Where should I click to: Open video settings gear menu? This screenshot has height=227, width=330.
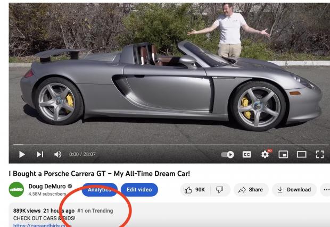265,155
